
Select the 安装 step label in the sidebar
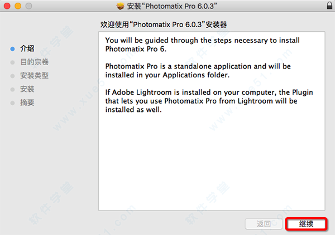coord(27,89)
